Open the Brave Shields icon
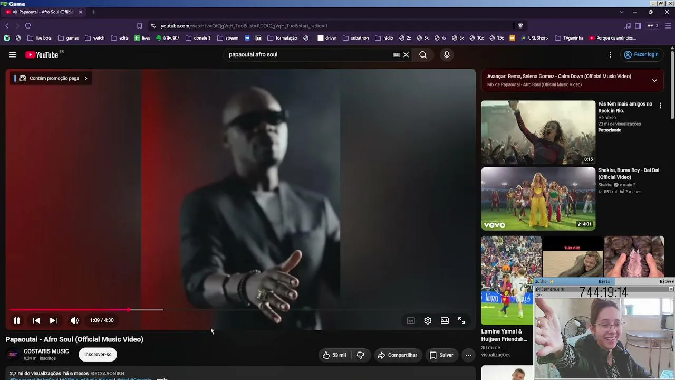 coord(520,26)
